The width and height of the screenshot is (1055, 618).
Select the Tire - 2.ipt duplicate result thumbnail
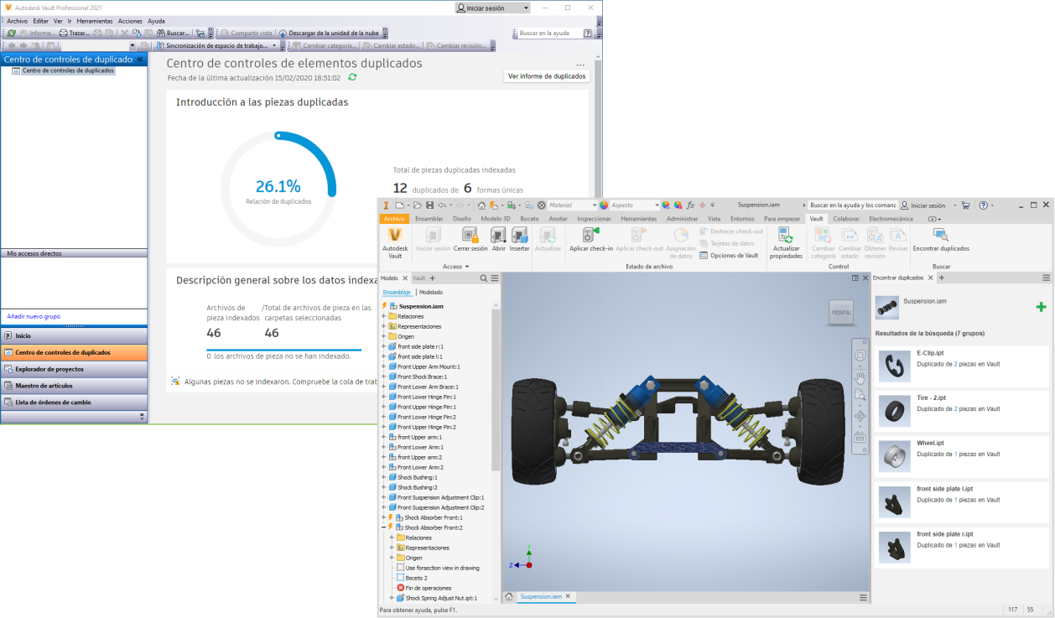[x=893, y=410]
